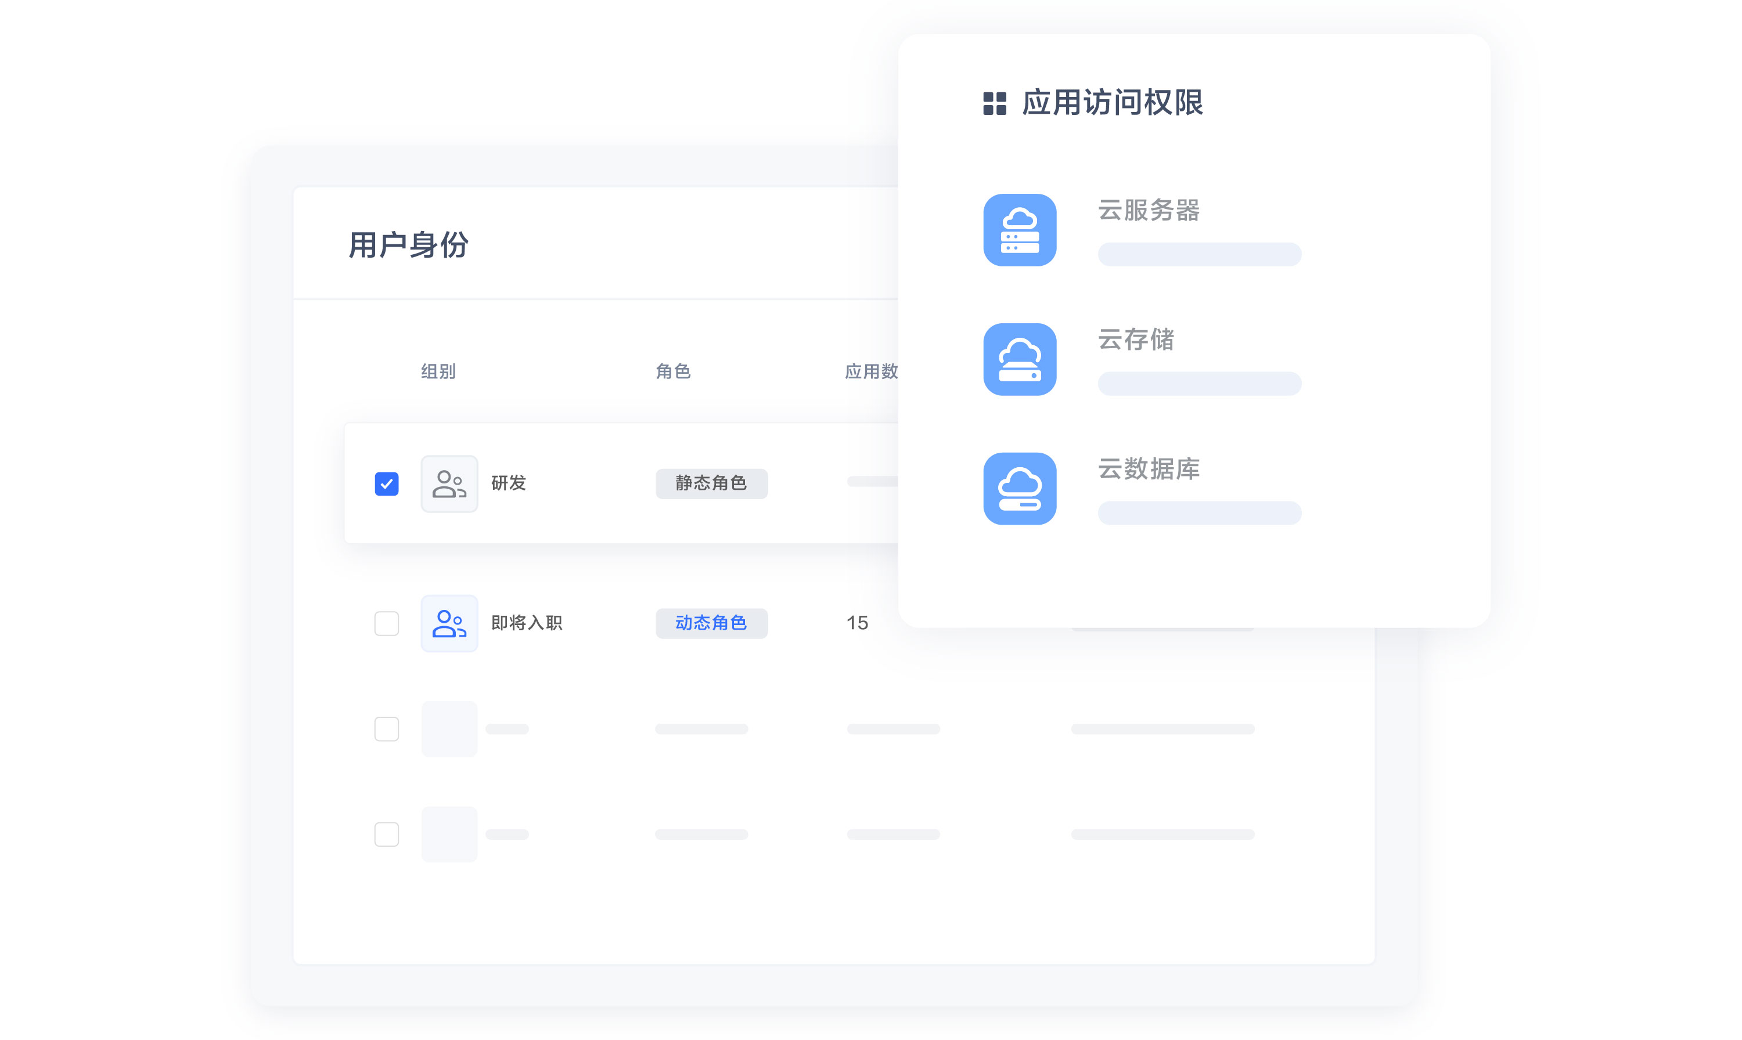Click the 云存储 cloud storage icon
Viewport: 1742px width, 1040px height.
point(1019,359)
